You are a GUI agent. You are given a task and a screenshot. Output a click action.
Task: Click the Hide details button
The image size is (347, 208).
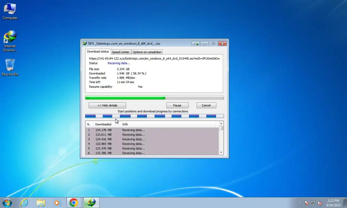click(107, 105)
